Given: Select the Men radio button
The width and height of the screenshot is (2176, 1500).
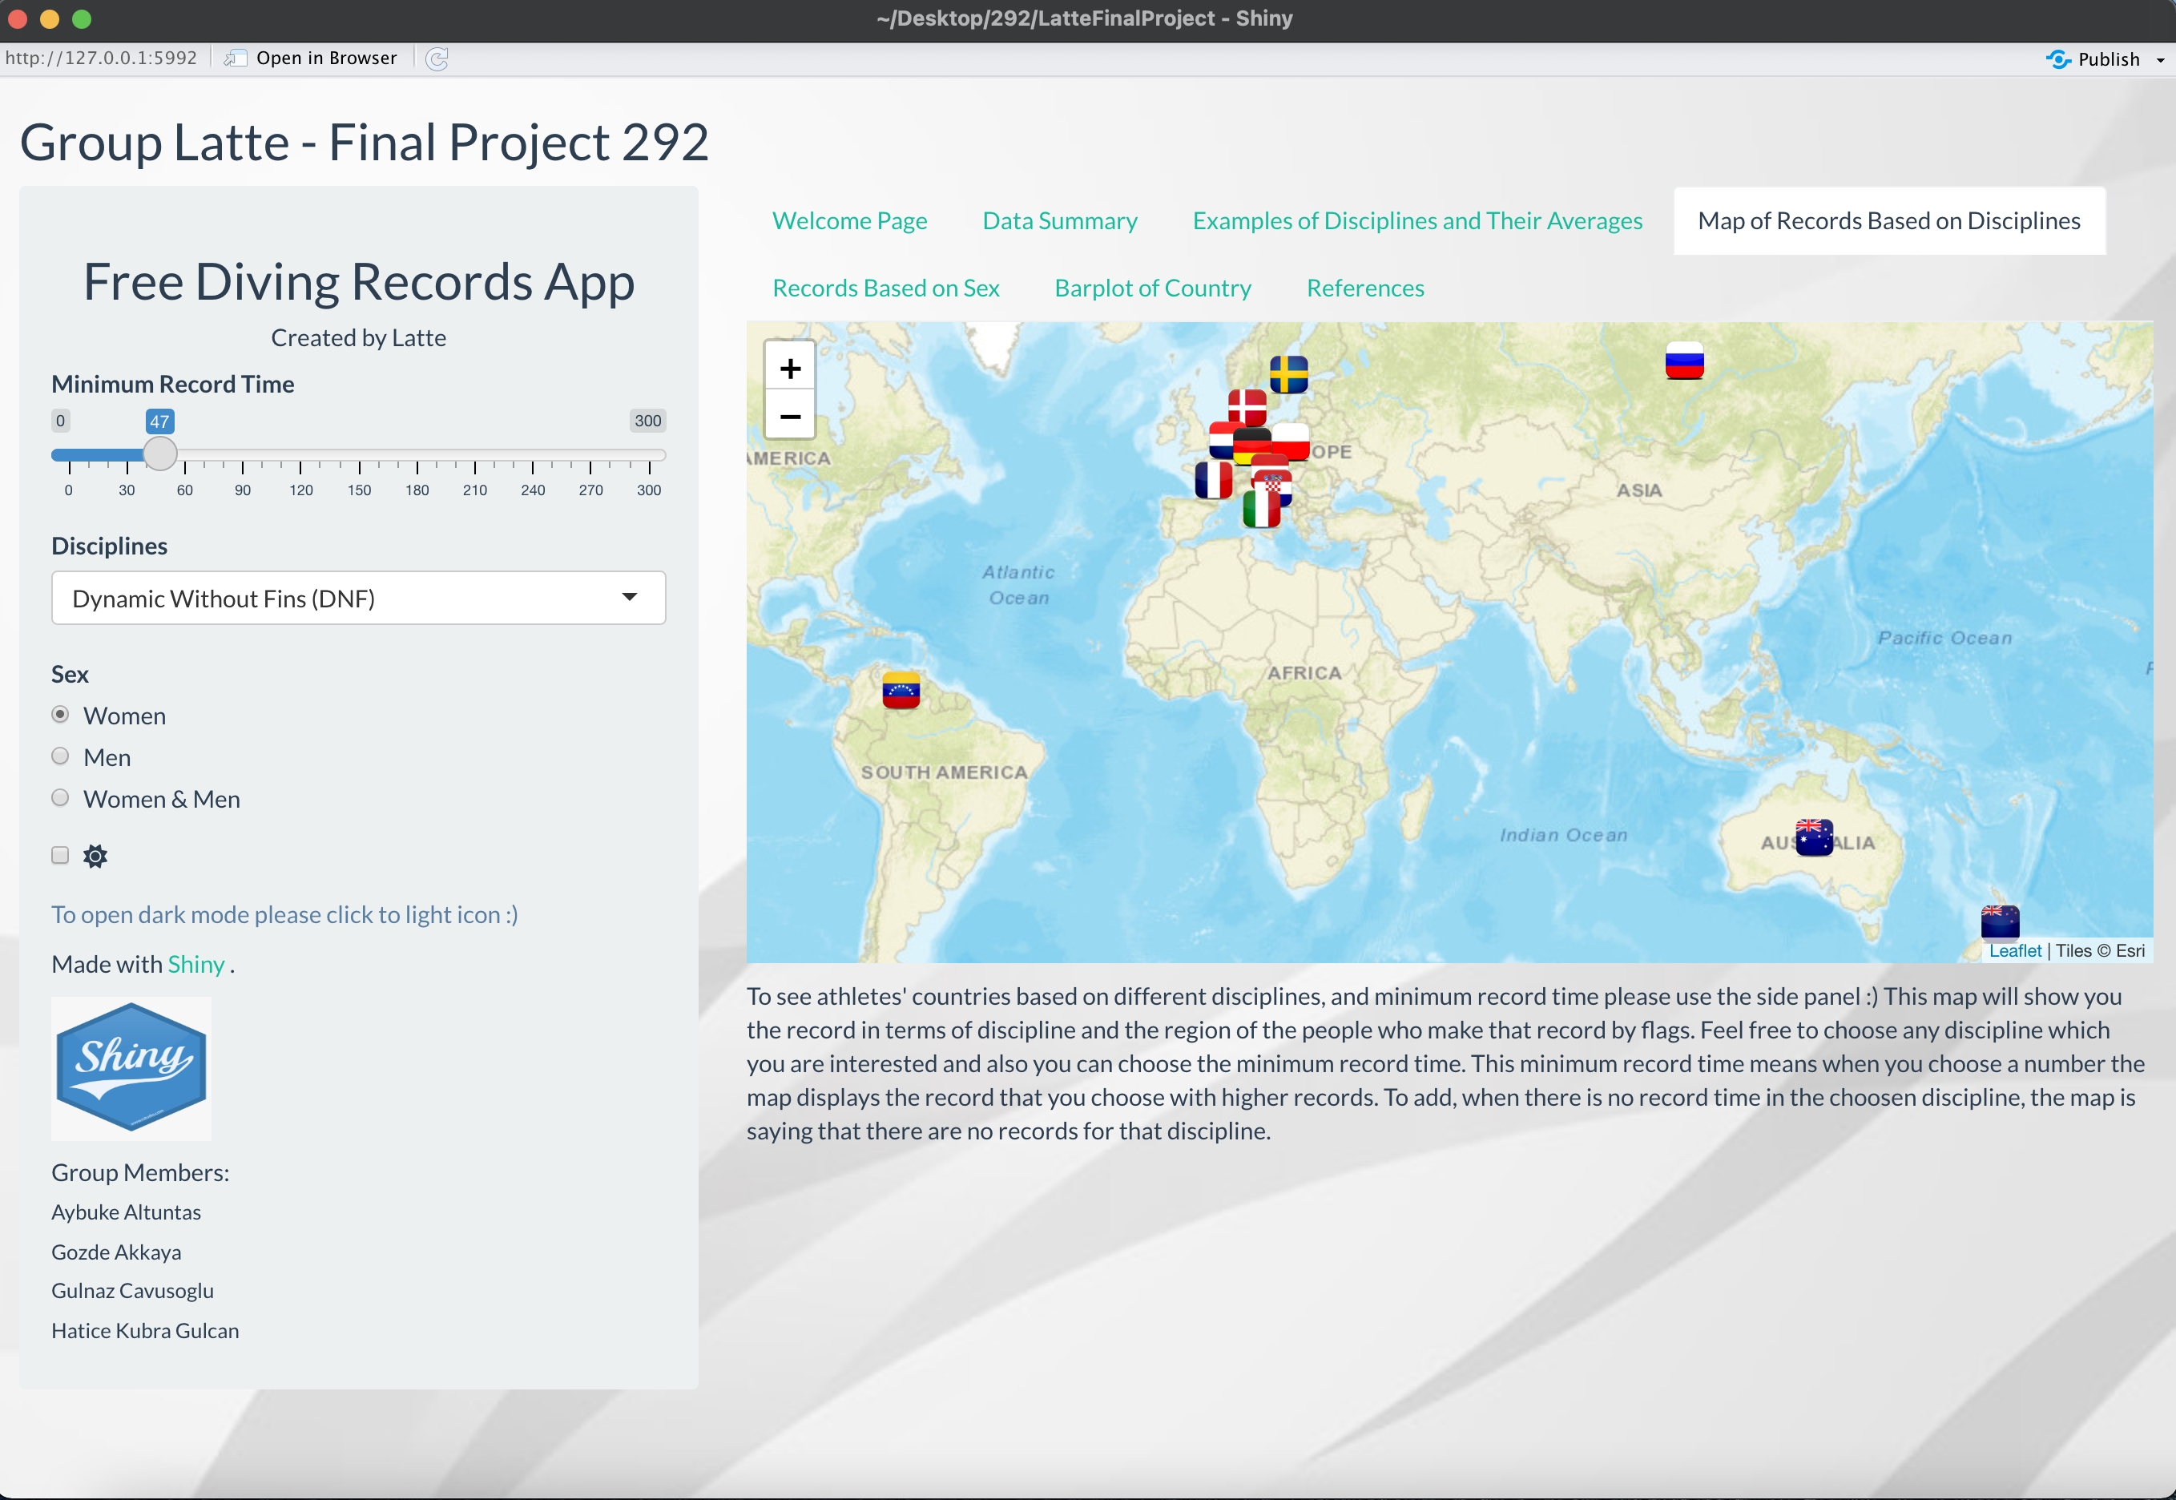Looking at the screenshot, I should click(60, 756).
